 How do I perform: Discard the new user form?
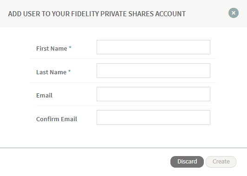187,162
